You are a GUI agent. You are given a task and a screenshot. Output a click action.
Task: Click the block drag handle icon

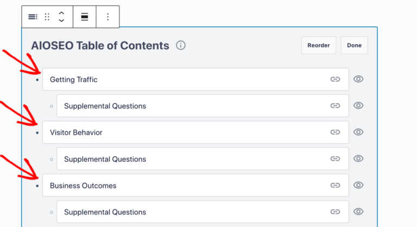pos(47,17)
